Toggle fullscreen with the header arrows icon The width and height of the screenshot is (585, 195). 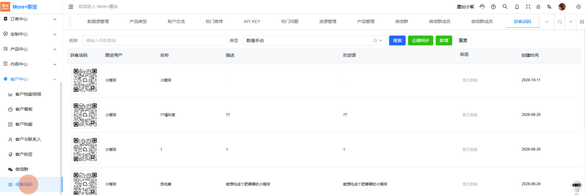pyautogui.click(x=528, y=7)
